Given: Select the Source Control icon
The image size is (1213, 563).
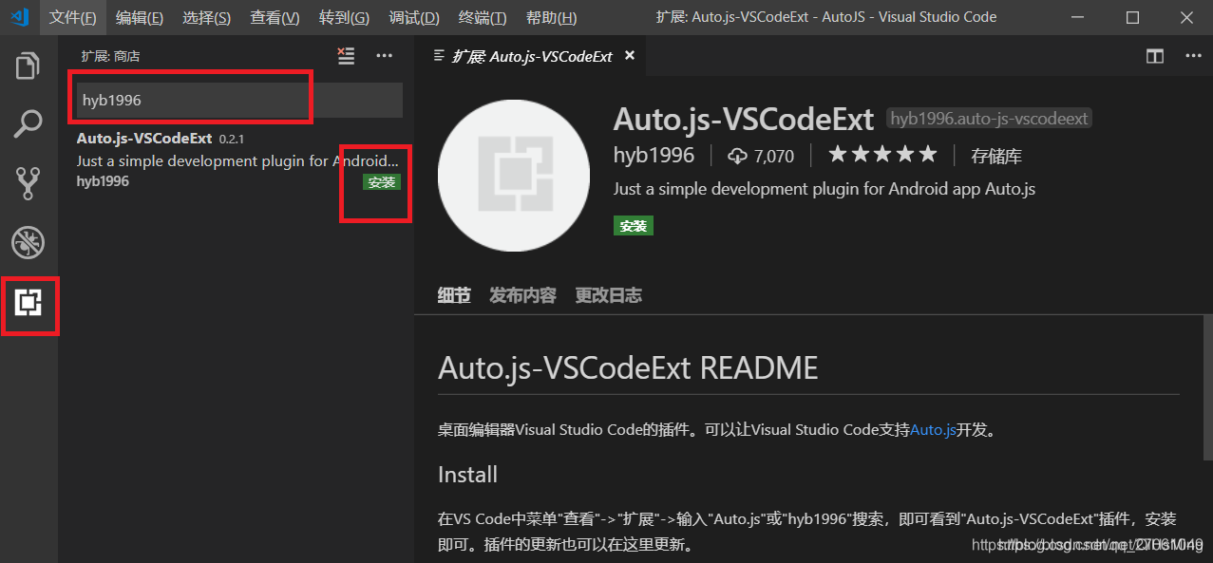Looking at the screenshot, I should (x=27, y=183).
